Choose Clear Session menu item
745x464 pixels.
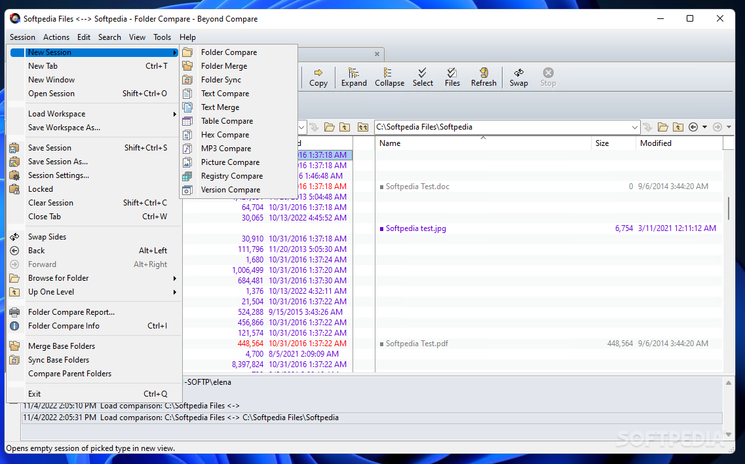tap(94, 203)
